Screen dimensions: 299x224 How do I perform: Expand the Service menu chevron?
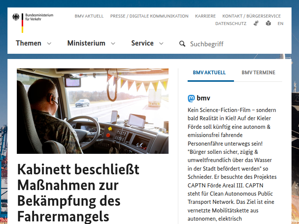click(x=161, y=43)
